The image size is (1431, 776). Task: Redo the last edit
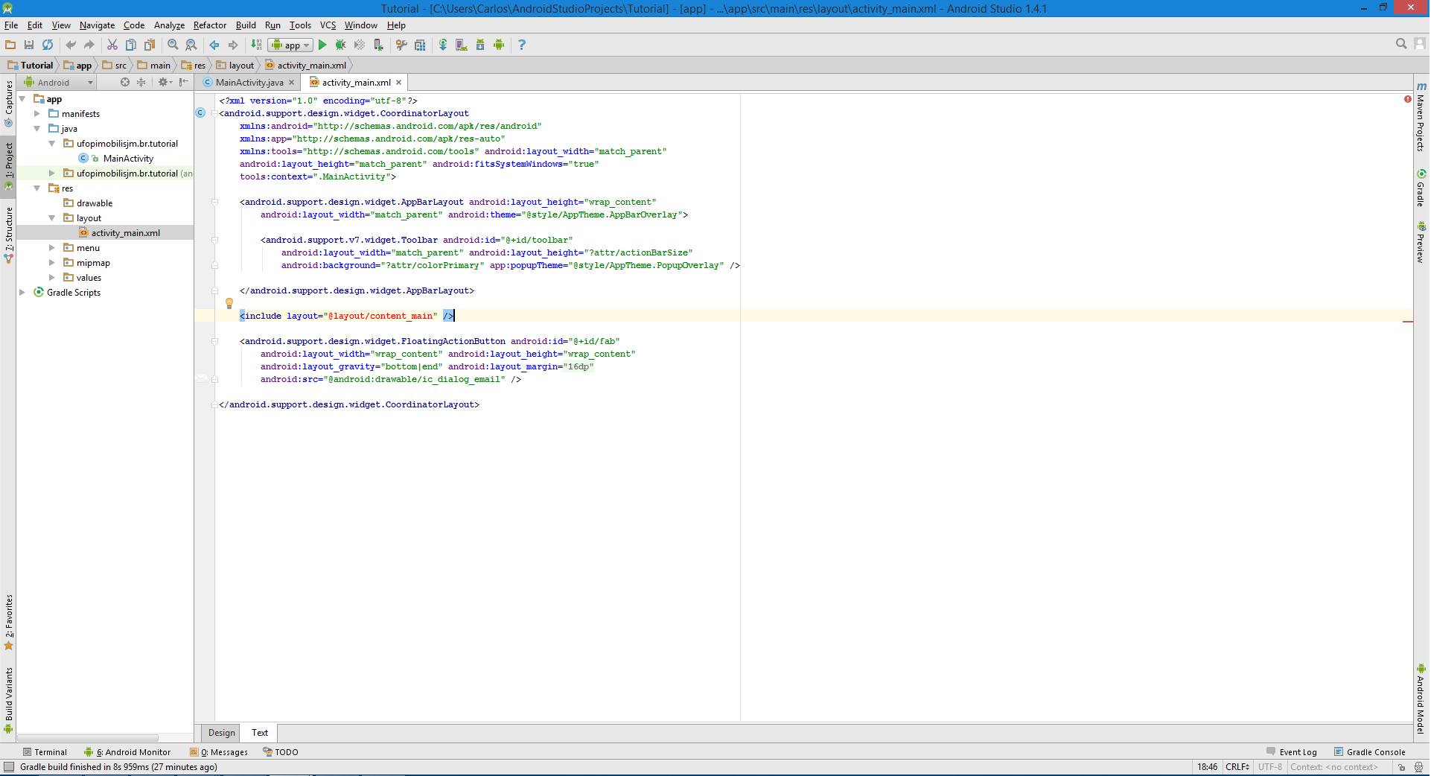pyautogui.click(x=89, y=45)
